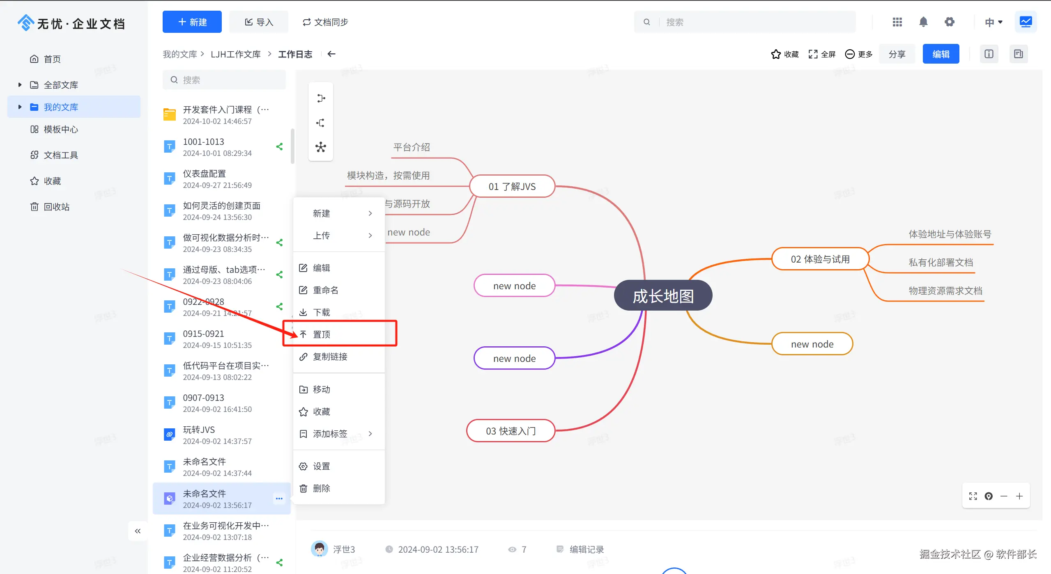Click the fit-to-screen icon in zoom controls
This screenshot has width=1051, height=574.
pyautogui.click(x=973, y=496)
